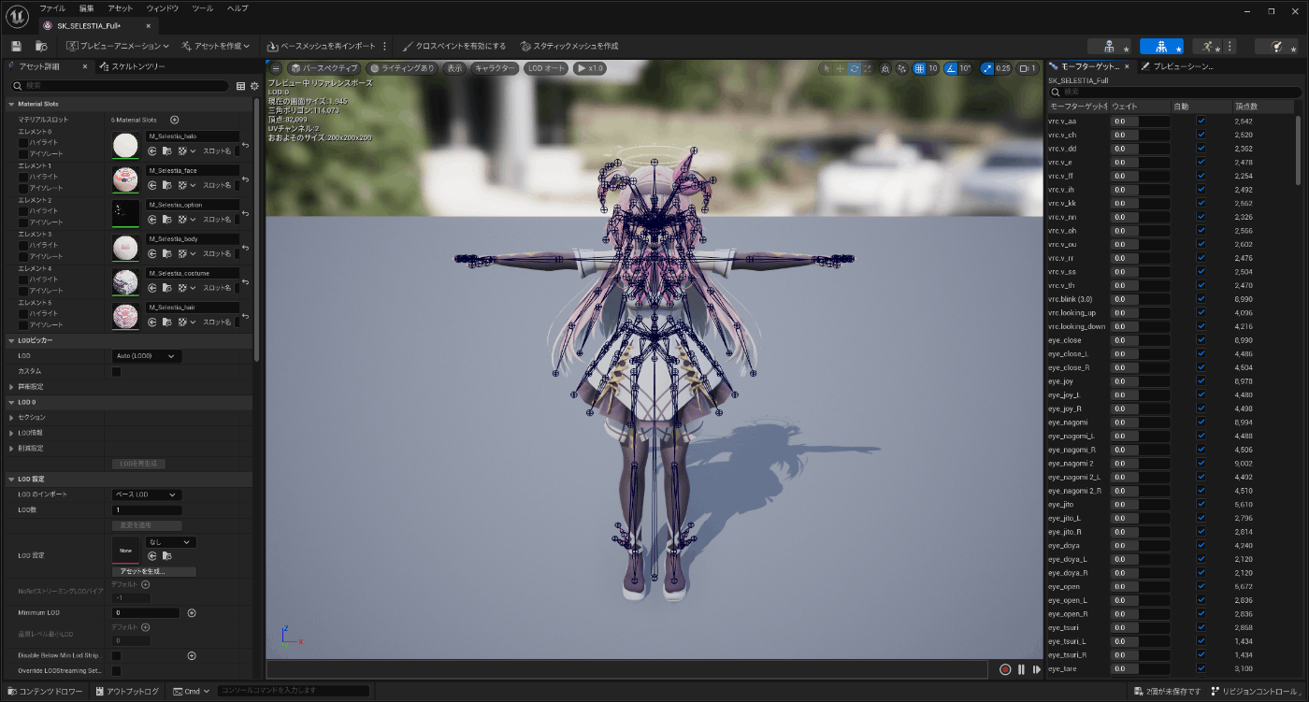Screen dimensions: 1309x702
Task: Browse to M_Selestia_face in Content Browser
Action: pyautogui.click(x=165, y=185)
